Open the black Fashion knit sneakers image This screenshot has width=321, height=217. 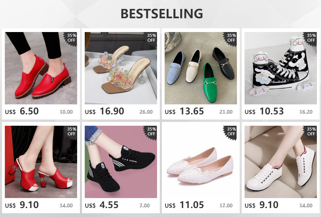click(121, 162)
